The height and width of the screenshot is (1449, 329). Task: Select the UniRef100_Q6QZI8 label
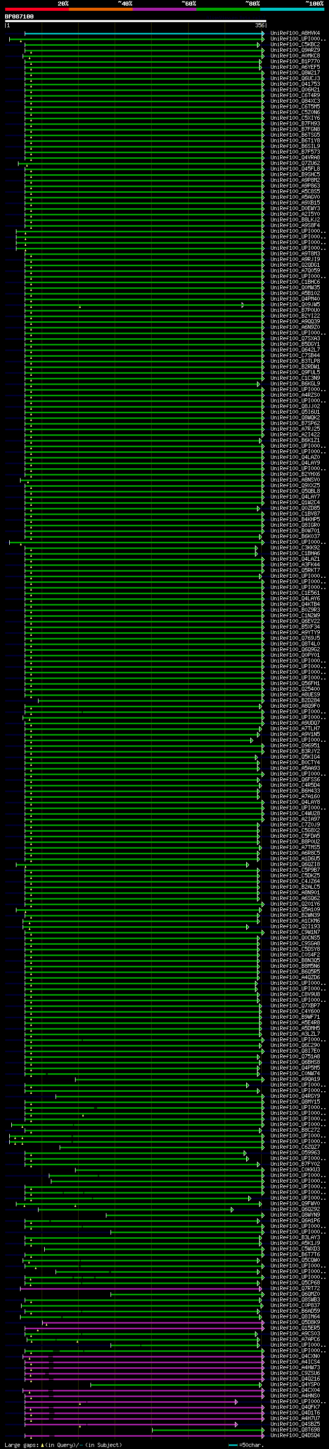tap(295, 865)
